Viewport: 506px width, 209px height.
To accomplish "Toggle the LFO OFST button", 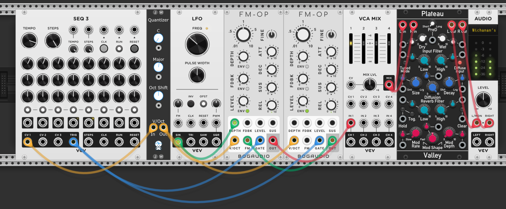I will tap(203, 104).
